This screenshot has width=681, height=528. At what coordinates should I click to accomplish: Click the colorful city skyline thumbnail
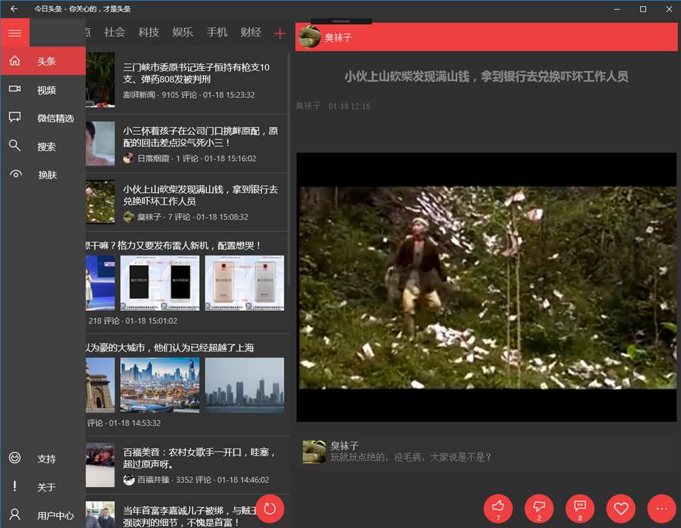coord(160,385)
